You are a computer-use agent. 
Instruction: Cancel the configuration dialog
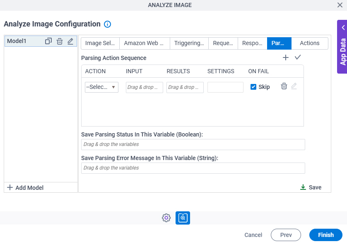[x=253, y=235]
